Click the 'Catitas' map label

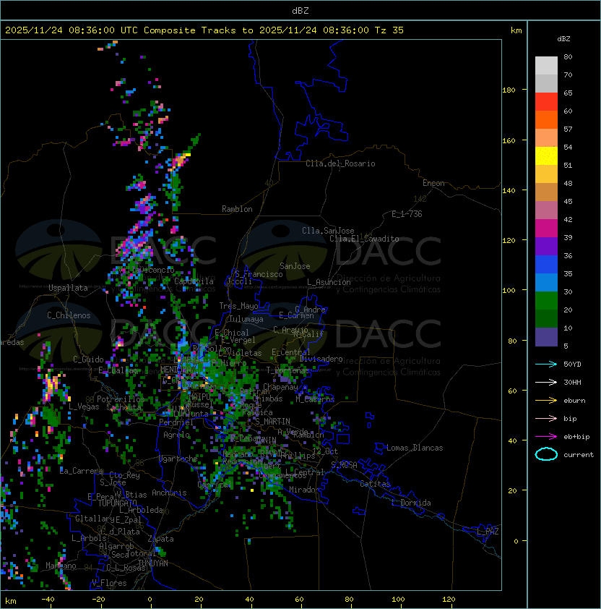click(375, 484)
